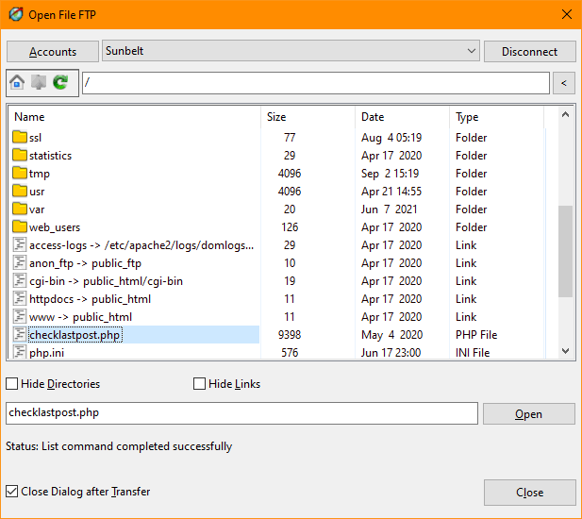Select the web_users folder name
Screen dimensions: 582x519
tap(55, 227)
